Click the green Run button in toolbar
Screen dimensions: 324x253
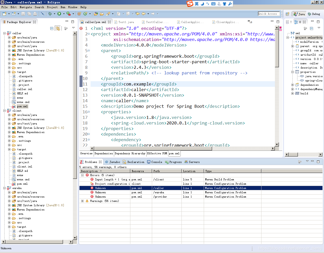click(x=59, y=14)
